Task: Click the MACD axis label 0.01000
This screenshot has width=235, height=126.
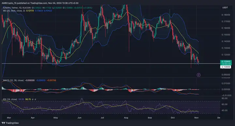Action: pos(226,83)
